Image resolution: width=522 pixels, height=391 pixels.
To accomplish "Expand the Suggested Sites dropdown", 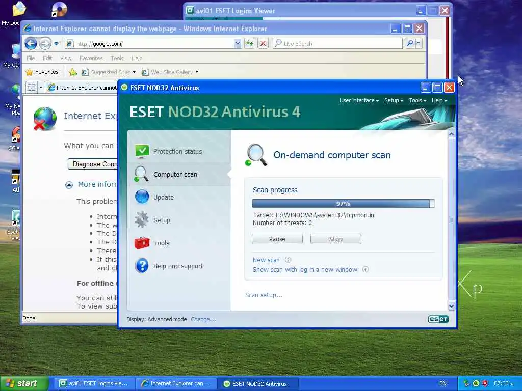I will pos(134,72).
